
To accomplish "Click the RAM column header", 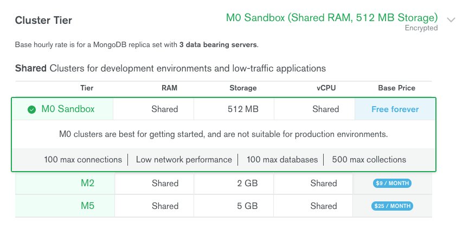I will pyautogui.click(x=169, y=88).
